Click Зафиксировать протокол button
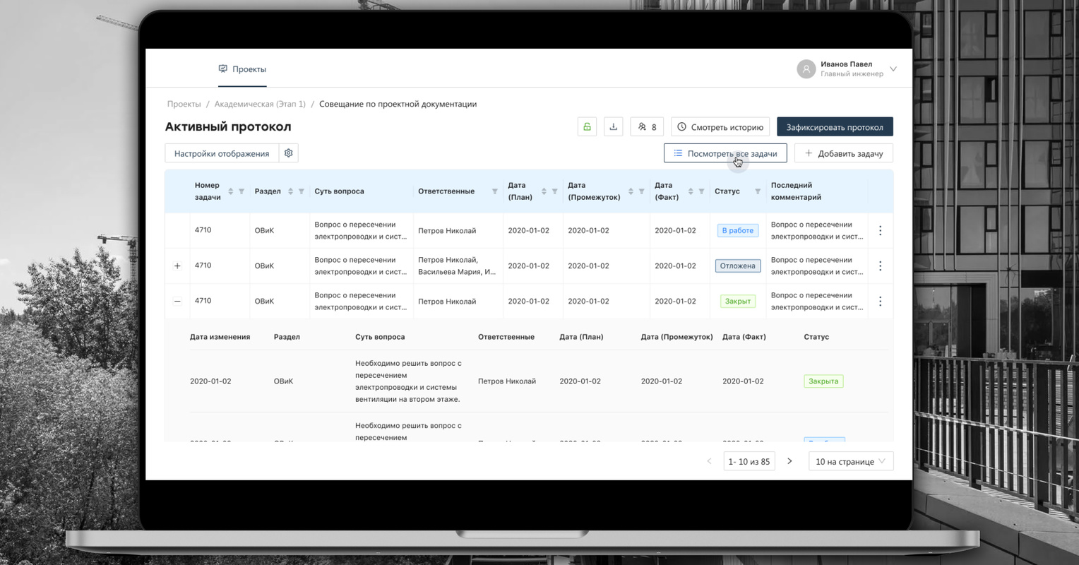 click(835, 127)
